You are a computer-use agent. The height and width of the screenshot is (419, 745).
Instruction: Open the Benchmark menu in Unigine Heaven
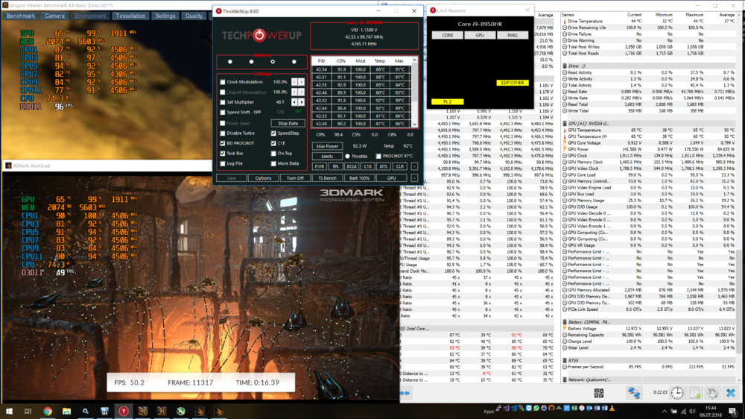[21, 16]
